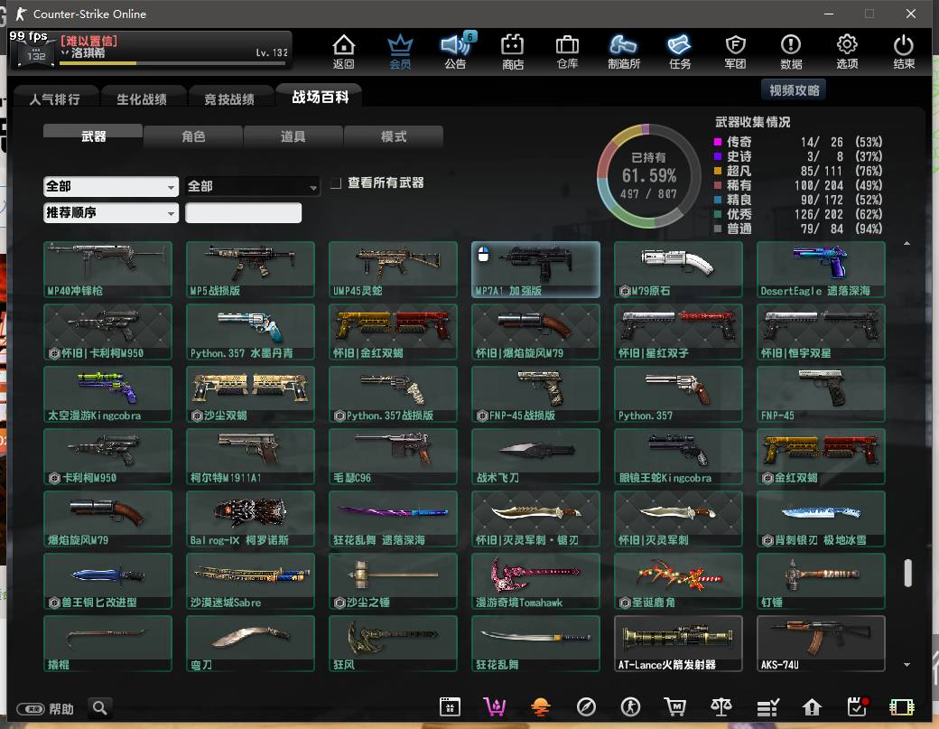Click the 帮助 help button
The height and width of the screenshot is (729, 939).
(x=61, y=709)
